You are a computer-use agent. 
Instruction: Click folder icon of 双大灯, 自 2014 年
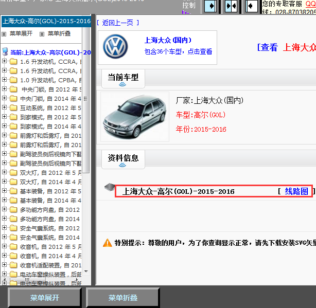click(13, 182)
